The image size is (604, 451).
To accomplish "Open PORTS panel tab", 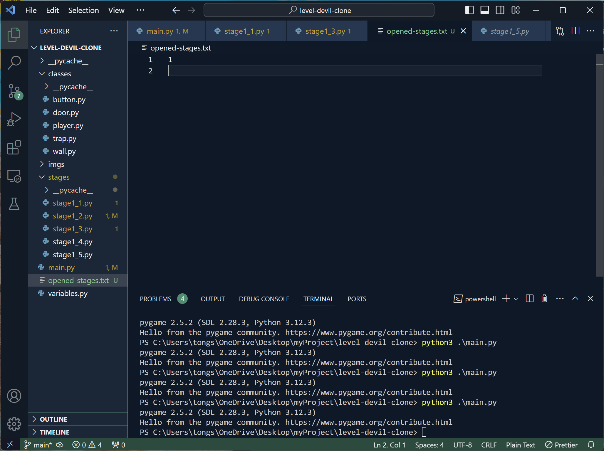I will click(x=357, y=299).
